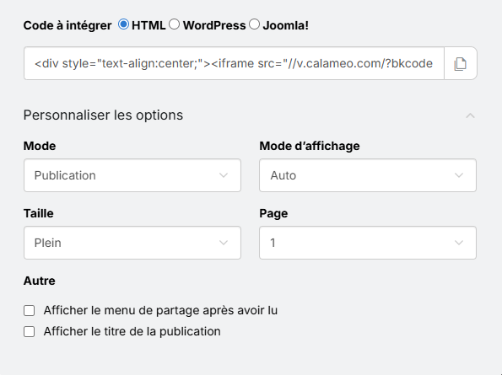The height and width of the screenshot is (375, 502).
Task: Enable Afficher le menu de partage checkbox
Action: pyautogui.click(x=30, y=310)
